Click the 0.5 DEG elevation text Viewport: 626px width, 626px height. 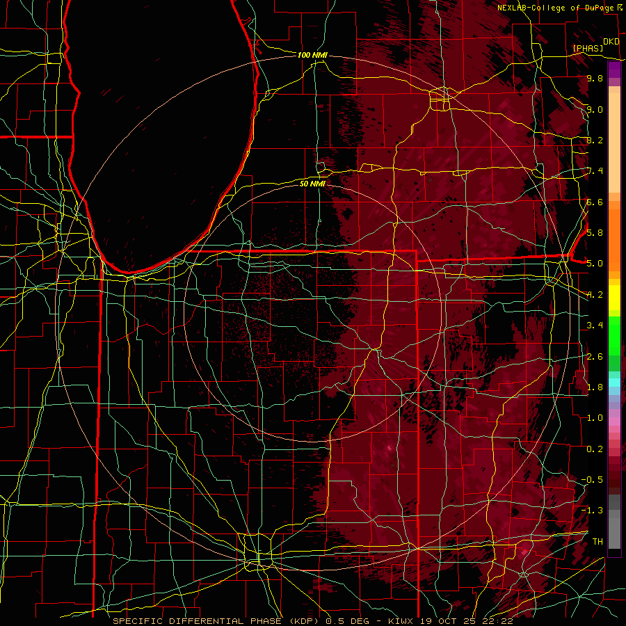[348, 621]
